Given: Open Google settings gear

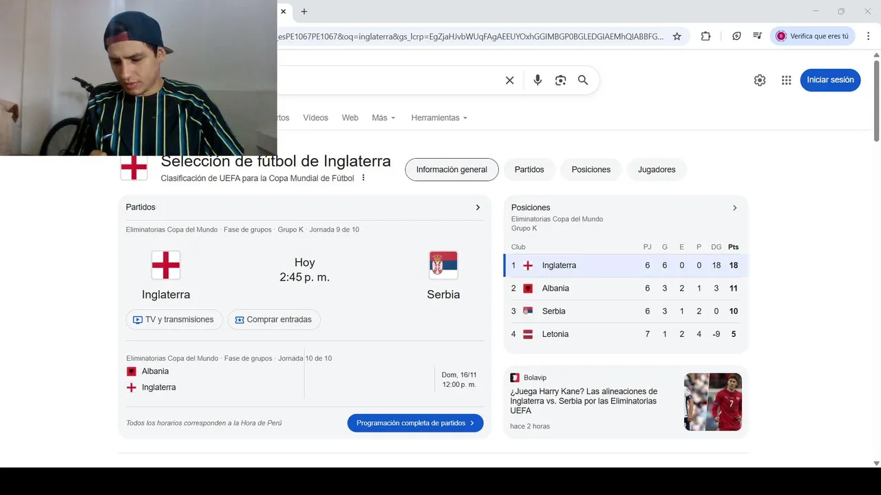Looking at the screenshot, I should [760, 80].
